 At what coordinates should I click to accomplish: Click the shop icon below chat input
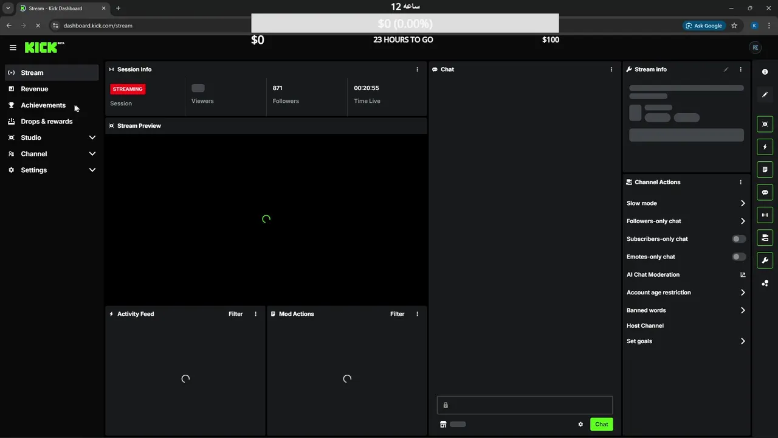coord(443,424)
